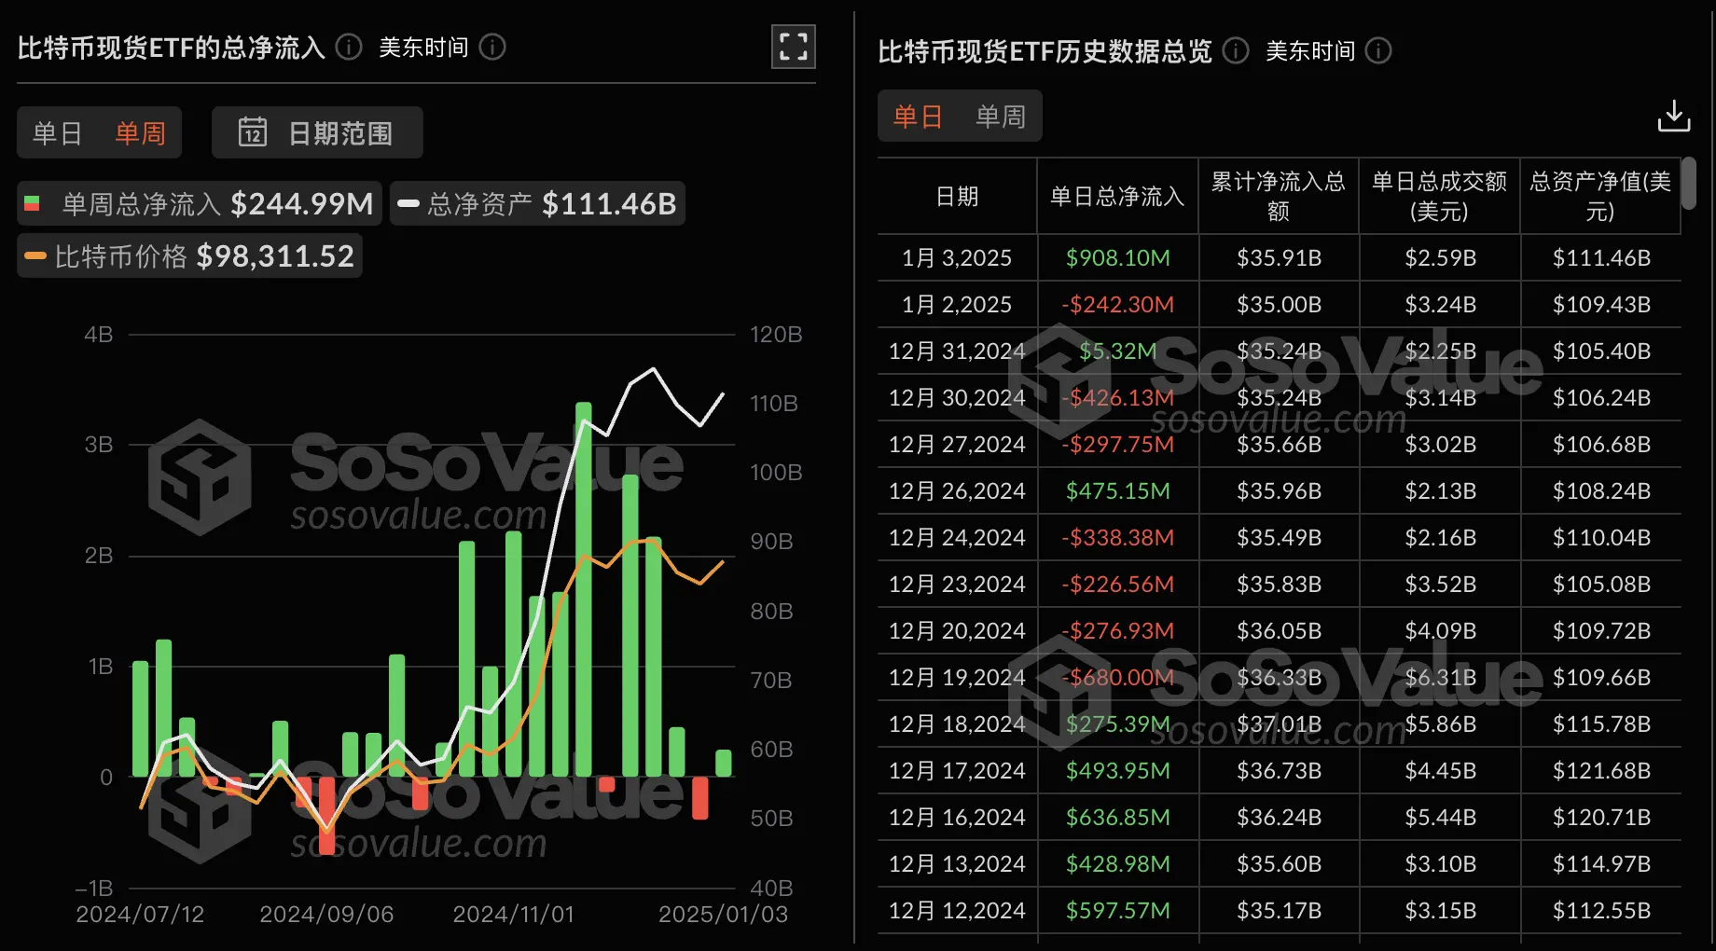Download the ETF history data
This screenshot has width=1716, height=951.
pos(1674,117)
